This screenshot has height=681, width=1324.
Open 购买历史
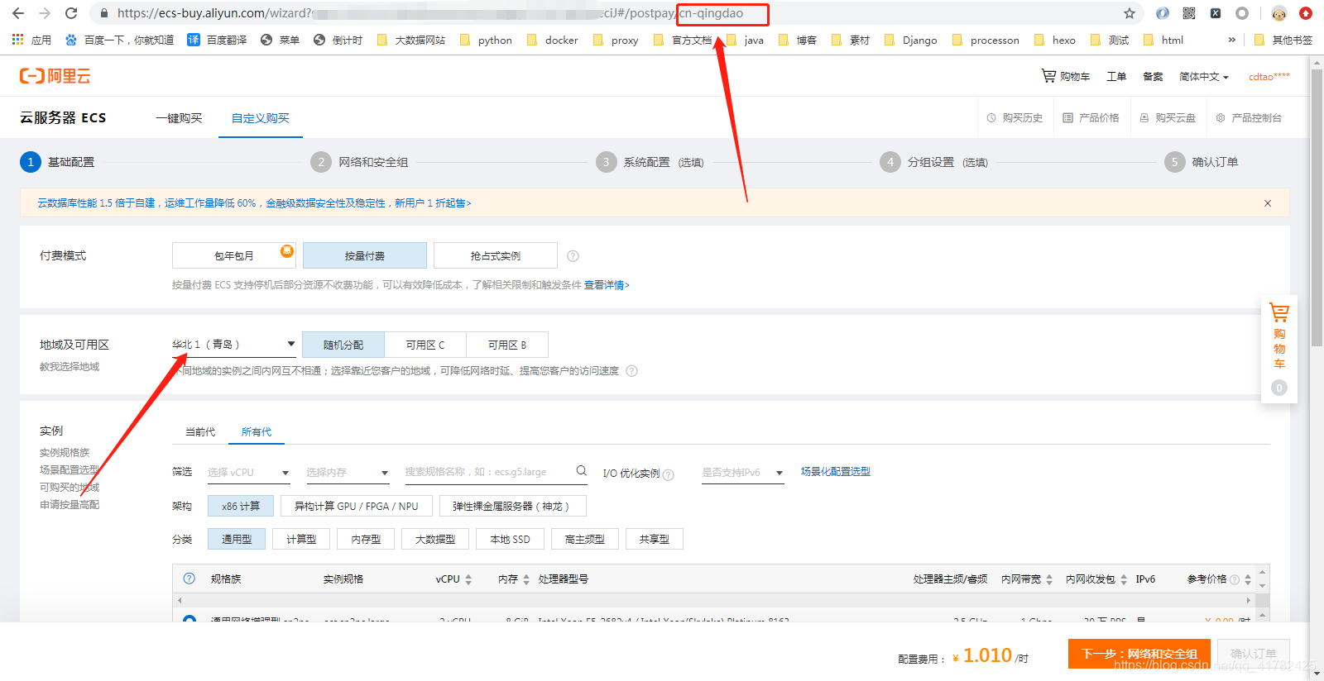[1015, 118]
